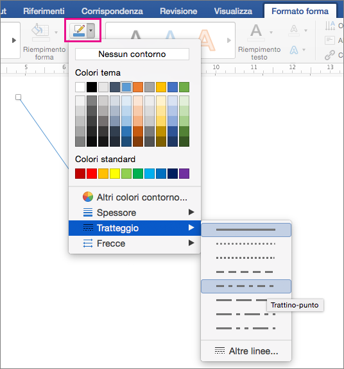Image resolution: width=344 pixels, height=369 pixels.
Task: Choose Nessun contorno
Action: (132, 54)
